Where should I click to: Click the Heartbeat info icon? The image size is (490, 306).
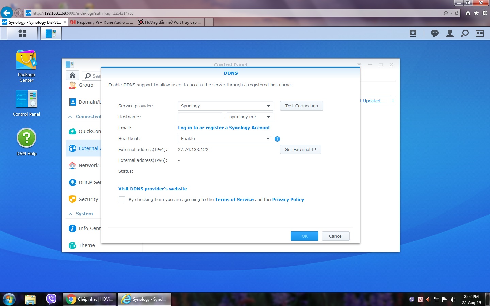pyautogui.click(x=277, y=139)
